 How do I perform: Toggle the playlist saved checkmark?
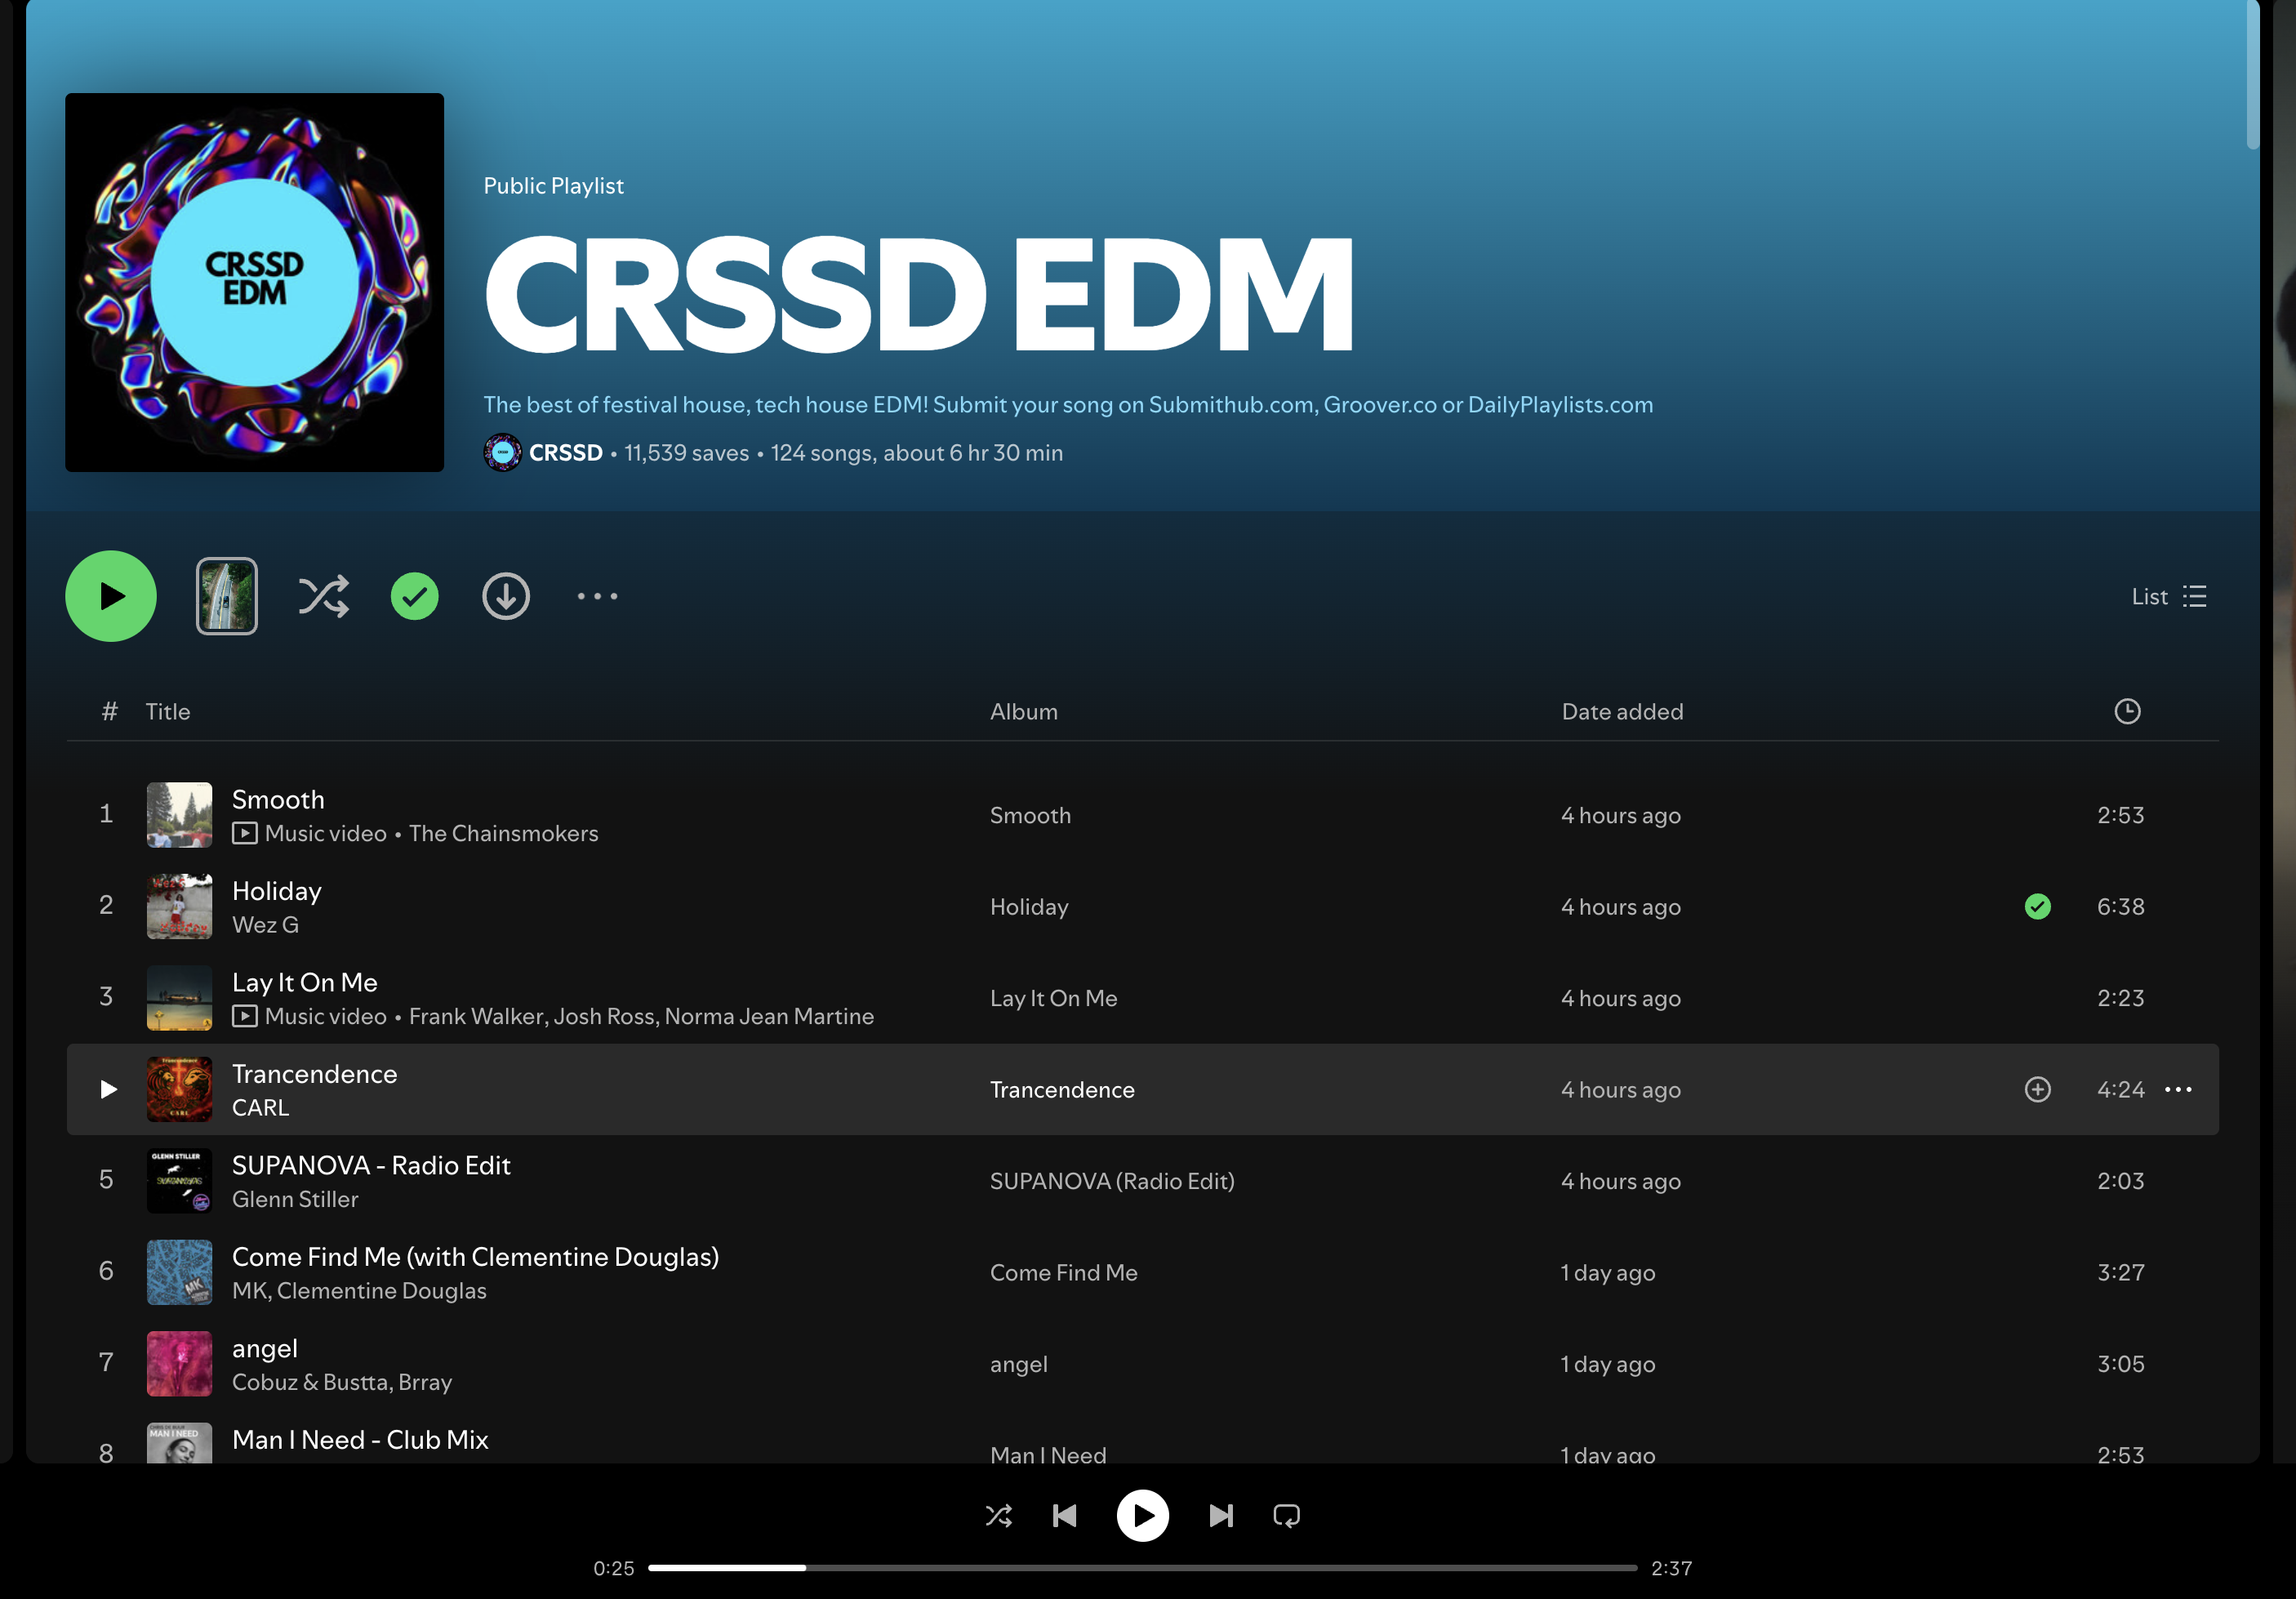pos(415,596)
